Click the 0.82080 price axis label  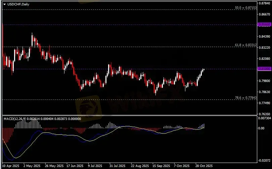pos(265,59)
